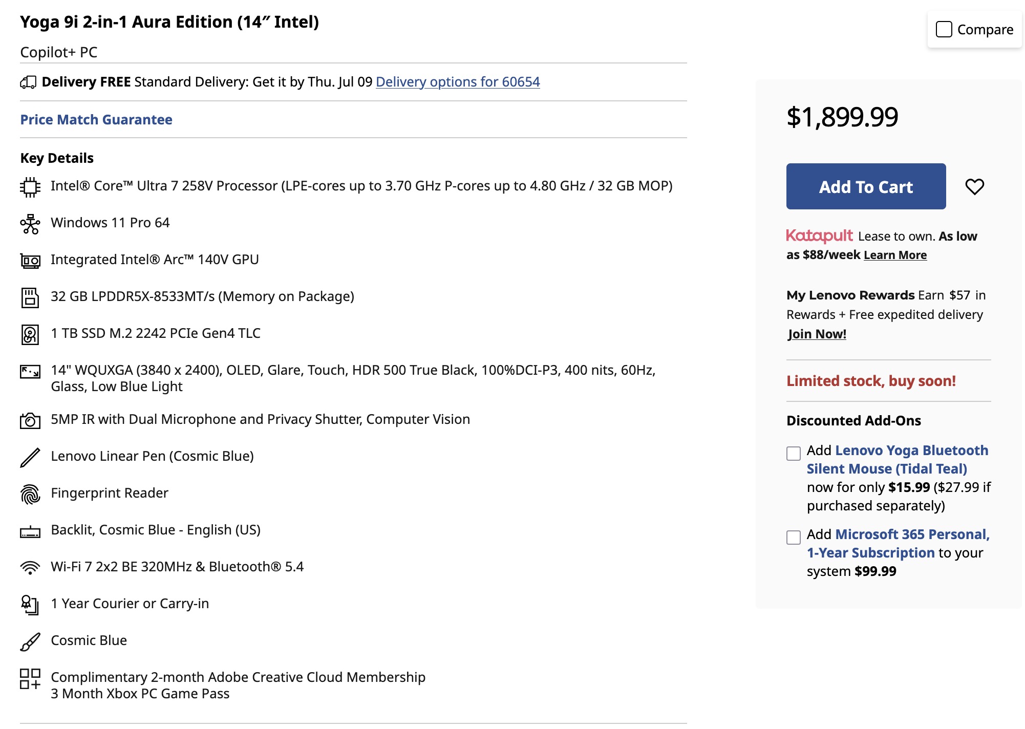Screen dimensions: 1025x729
Task: Click the Wi-Fi icon beside Wi-Fi 7
Action: (x=30, y=568)
